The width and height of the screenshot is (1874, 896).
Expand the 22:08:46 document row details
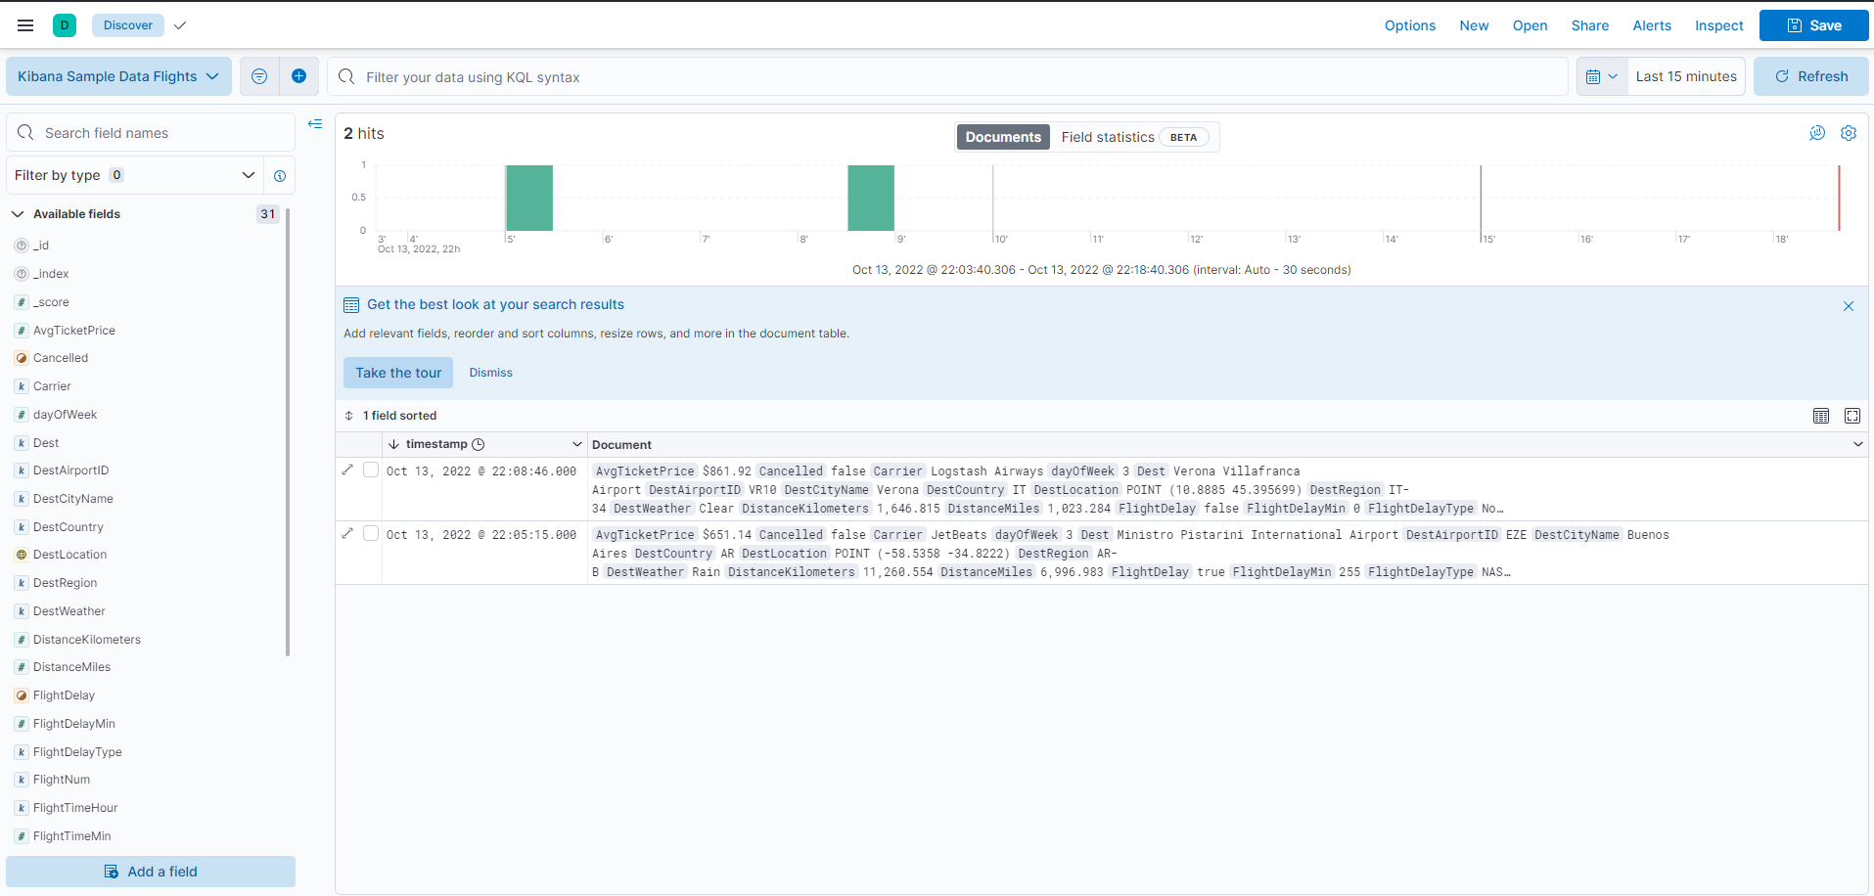pyautogui.click(x=347, y=470)
